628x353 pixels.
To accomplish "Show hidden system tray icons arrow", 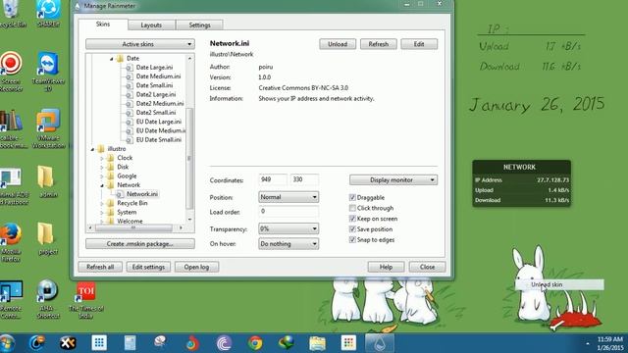I will (588, 343).
